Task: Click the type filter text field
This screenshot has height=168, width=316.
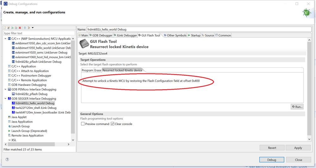Action: click(39, 33)
